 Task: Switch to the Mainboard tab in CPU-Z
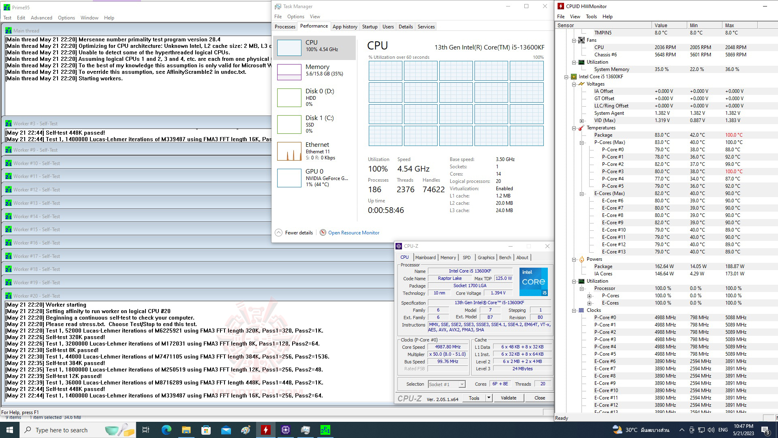(x=425, y=258)
